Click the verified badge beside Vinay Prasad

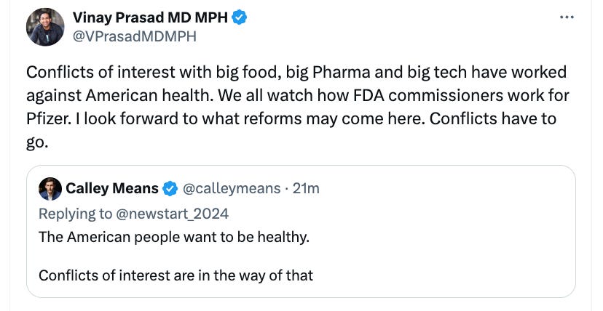tap(239, 17)
